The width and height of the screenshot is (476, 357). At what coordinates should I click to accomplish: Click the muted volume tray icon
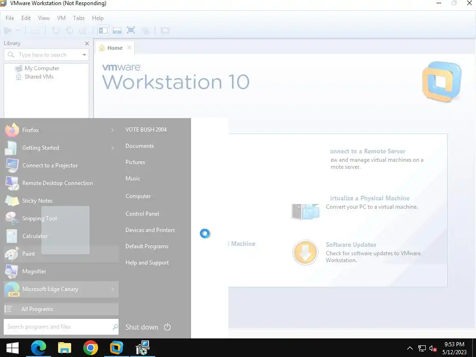(x=433, y=349)
